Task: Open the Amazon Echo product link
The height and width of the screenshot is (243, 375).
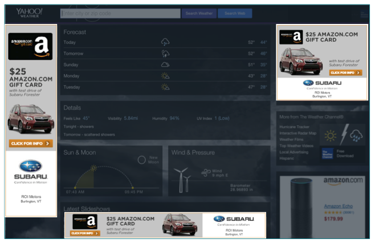Action: click(x=338, y=206)
